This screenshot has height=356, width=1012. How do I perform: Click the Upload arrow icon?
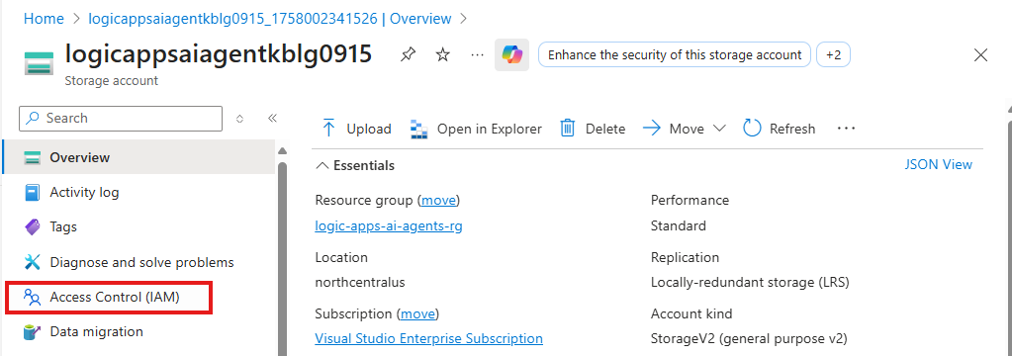pyautogui.click(x=327, y=129)
